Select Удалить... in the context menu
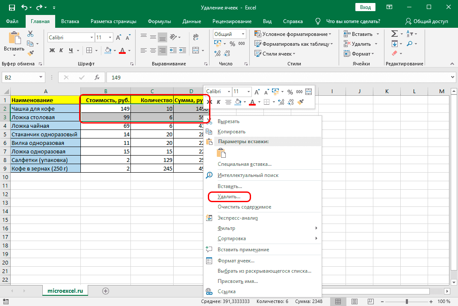 (x=229, y=197)
